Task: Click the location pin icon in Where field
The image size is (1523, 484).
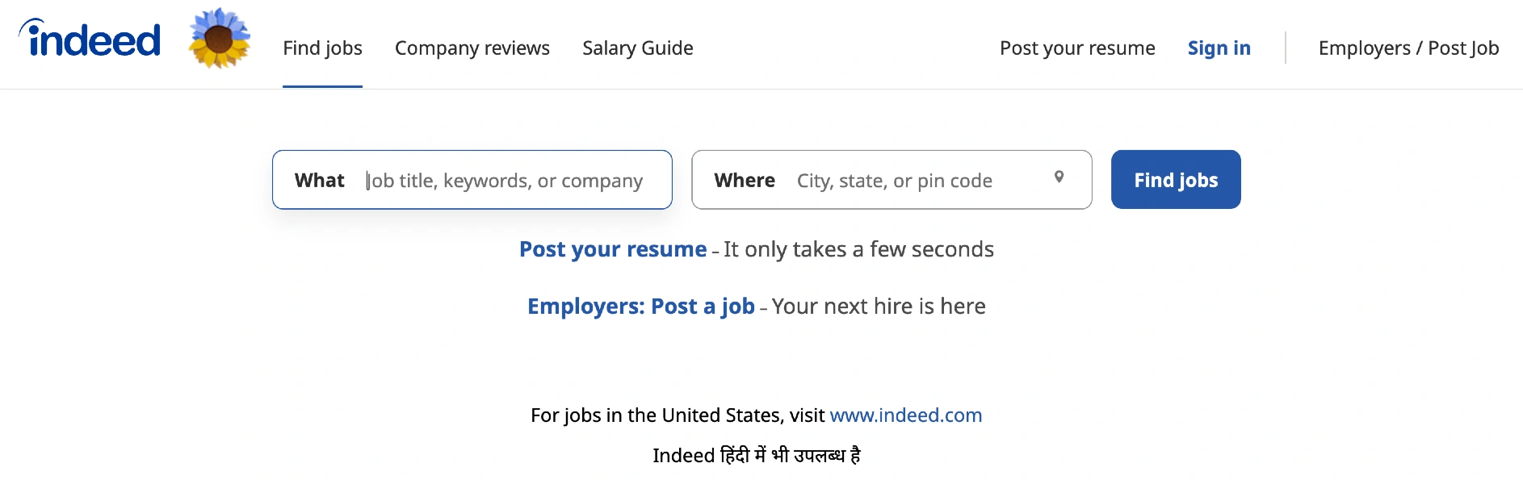Action: [x=1059, y=177]
